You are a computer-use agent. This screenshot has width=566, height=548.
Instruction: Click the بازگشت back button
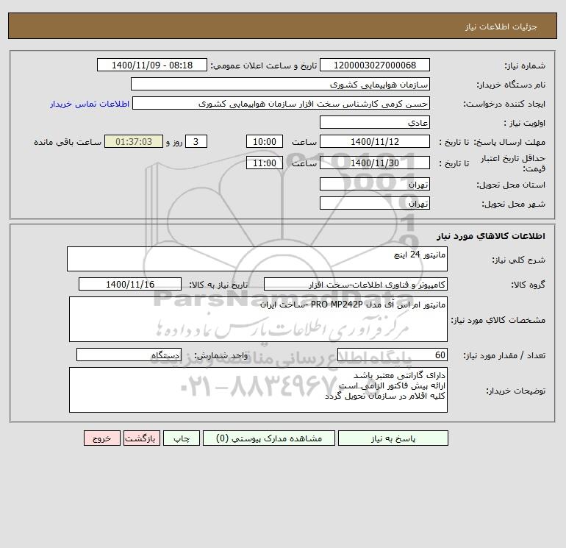click(x=141, y=438)
